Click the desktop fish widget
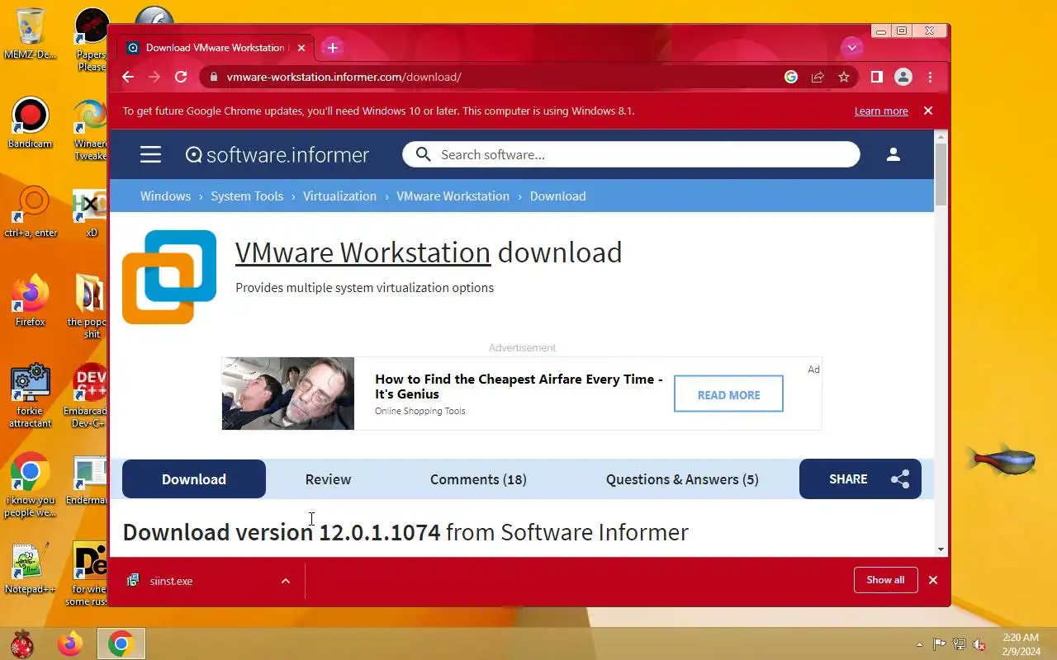 click(1002, 460)
